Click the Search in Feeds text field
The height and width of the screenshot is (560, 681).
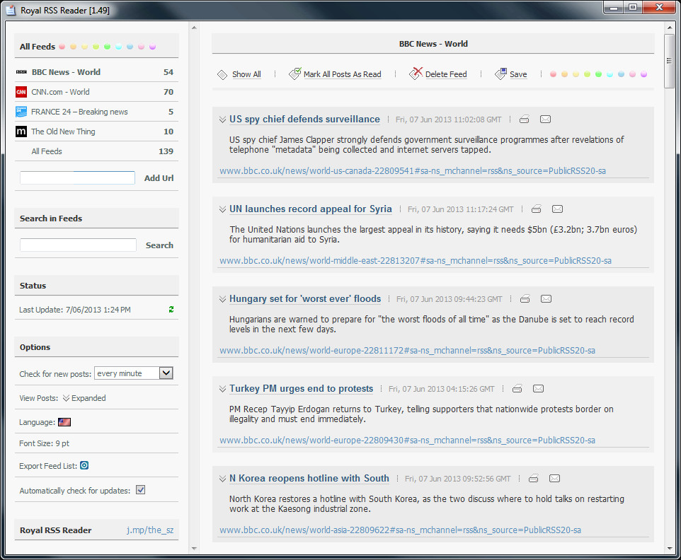click(x=78, y=245)
